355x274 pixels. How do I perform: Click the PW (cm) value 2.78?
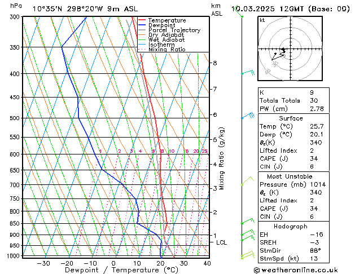[317, 109]
